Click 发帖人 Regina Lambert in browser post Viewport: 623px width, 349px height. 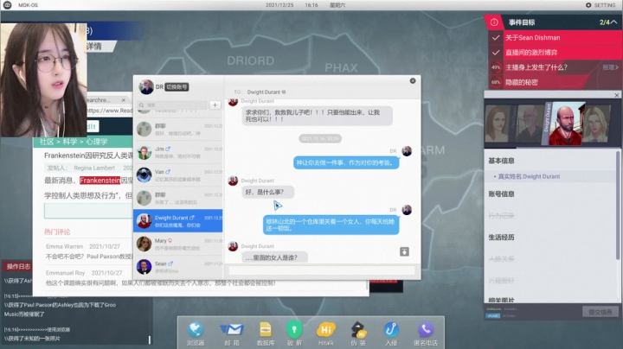click(81, 168)
